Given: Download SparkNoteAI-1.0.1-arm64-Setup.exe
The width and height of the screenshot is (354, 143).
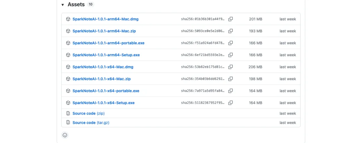Looking at the screenshot, I should (x=106, y=55).
